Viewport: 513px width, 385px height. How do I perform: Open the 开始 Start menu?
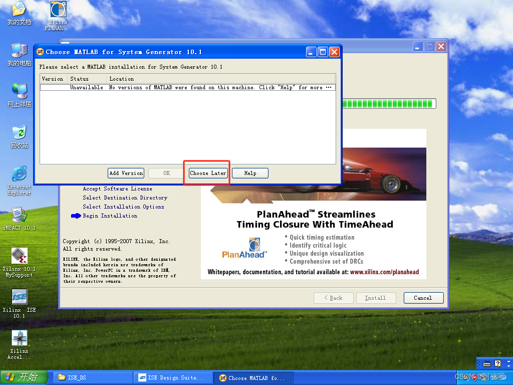pos(24,377)
